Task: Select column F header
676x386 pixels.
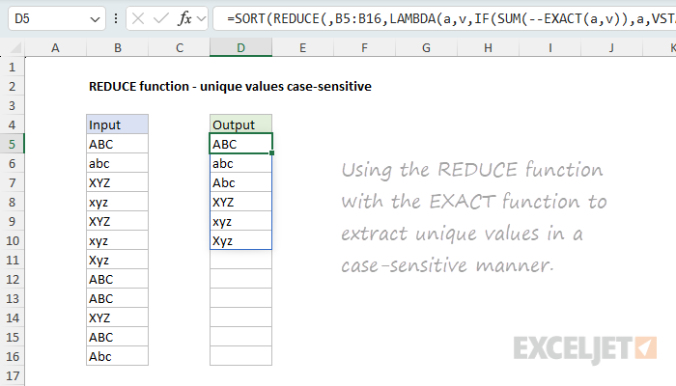Action: 365,48
